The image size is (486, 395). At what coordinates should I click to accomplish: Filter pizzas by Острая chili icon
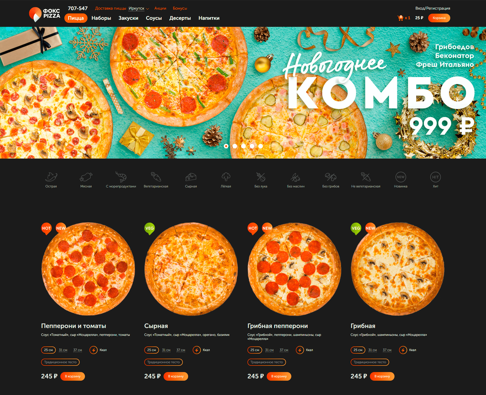point(51,177)
